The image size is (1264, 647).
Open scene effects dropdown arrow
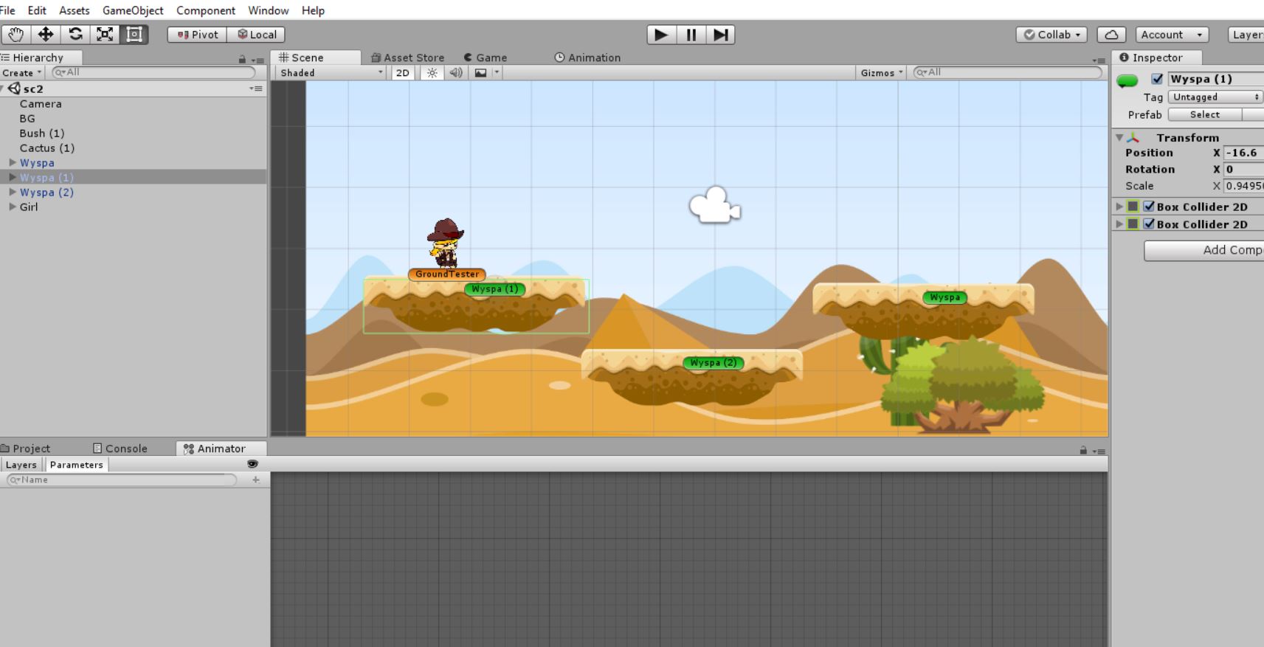pos(497,72)
